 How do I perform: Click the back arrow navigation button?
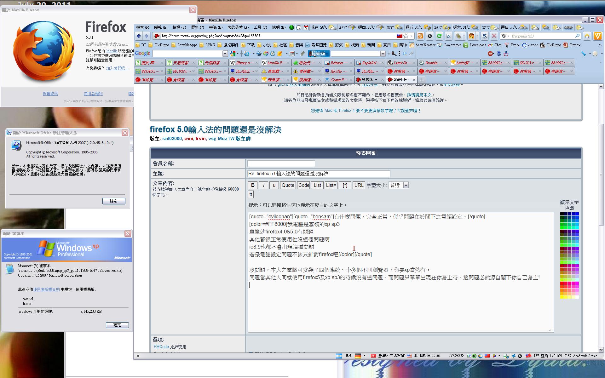coord(139,36)
